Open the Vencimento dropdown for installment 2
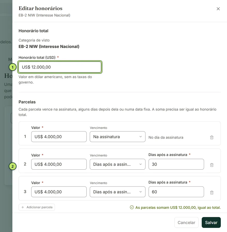This screenshot has height=232, width=227. coord(118,164)
